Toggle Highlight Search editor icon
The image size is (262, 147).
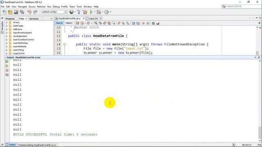109,23
